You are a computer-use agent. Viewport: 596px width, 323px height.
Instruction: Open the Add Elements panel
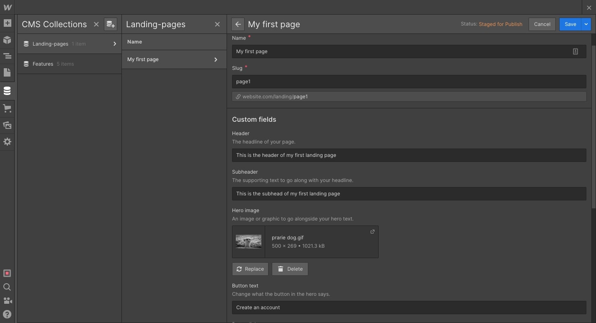7,23
